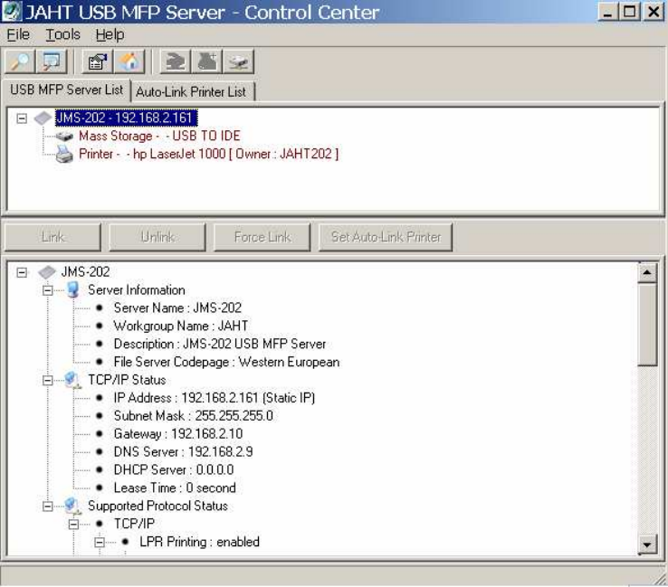Open the Tools menu
Screen dimensions: 668x587
coord(63,35)
